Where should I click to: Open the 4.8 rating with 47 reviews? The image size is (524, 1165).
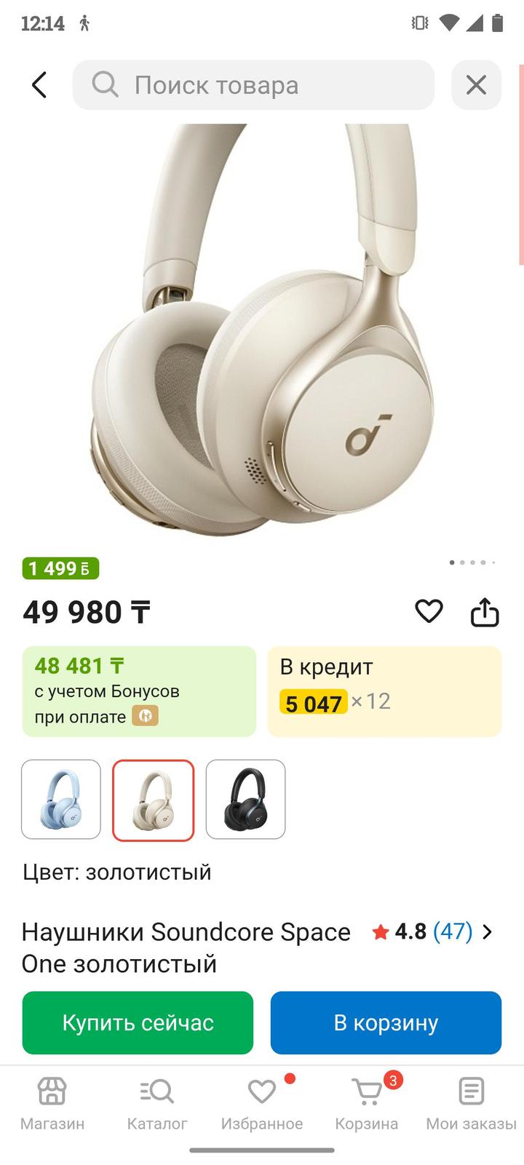coord(422,931)
